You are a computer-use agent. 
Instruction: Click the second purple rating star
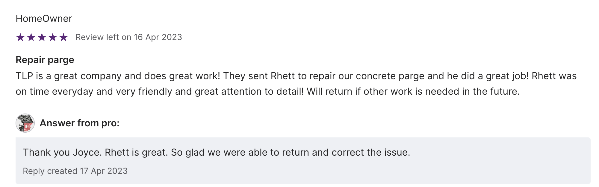[31, 37]
